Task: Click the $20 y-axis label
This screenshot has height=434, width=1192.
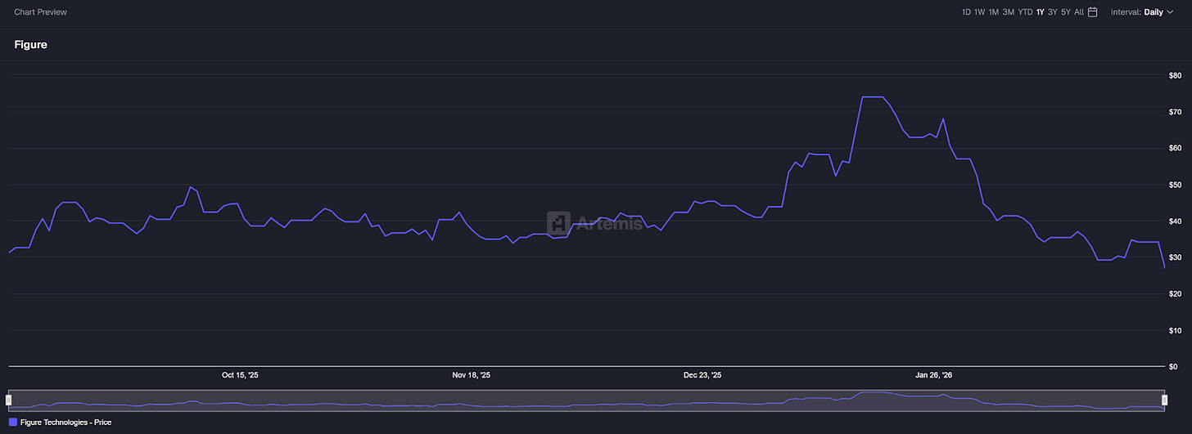Action: pos(1175,293)
